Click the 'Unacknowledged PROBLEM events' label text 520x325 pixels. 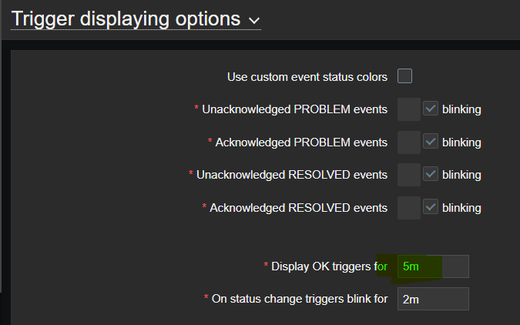pyautogui.click(x=294, y=109)
